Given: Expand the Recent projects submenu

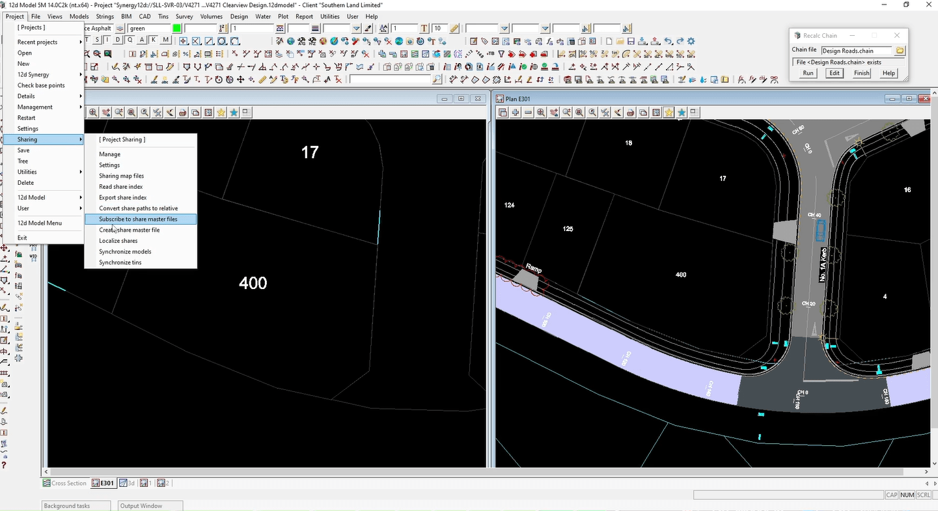Looking at the screenshot, I should 44,42.
